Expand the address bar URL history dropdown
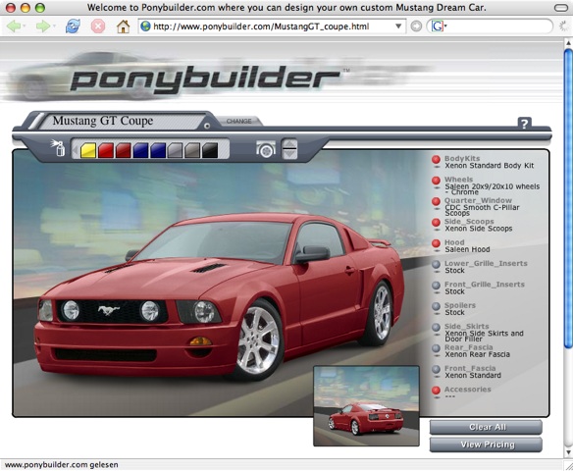573x471 pixels. (x=398, y=26)
